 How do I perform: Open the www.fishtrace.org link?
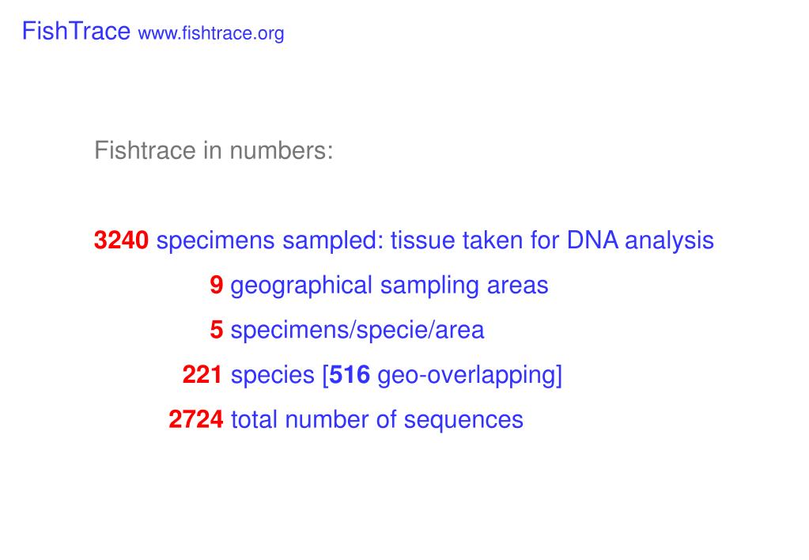211,33
